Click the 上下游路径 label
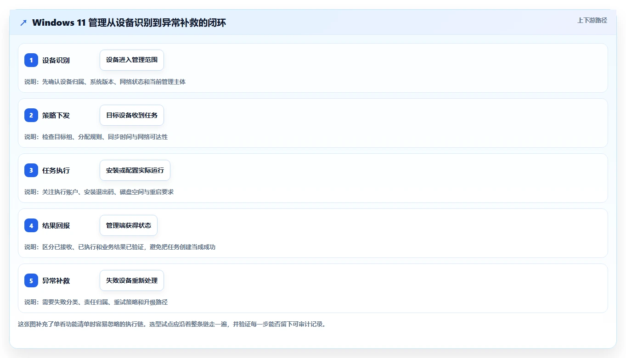Image resolution: width=626 pixels, height=358 pixels. coord(592,20)
